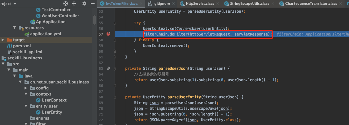Click the Maven icon beside pom.xml

tap(10, 46)
